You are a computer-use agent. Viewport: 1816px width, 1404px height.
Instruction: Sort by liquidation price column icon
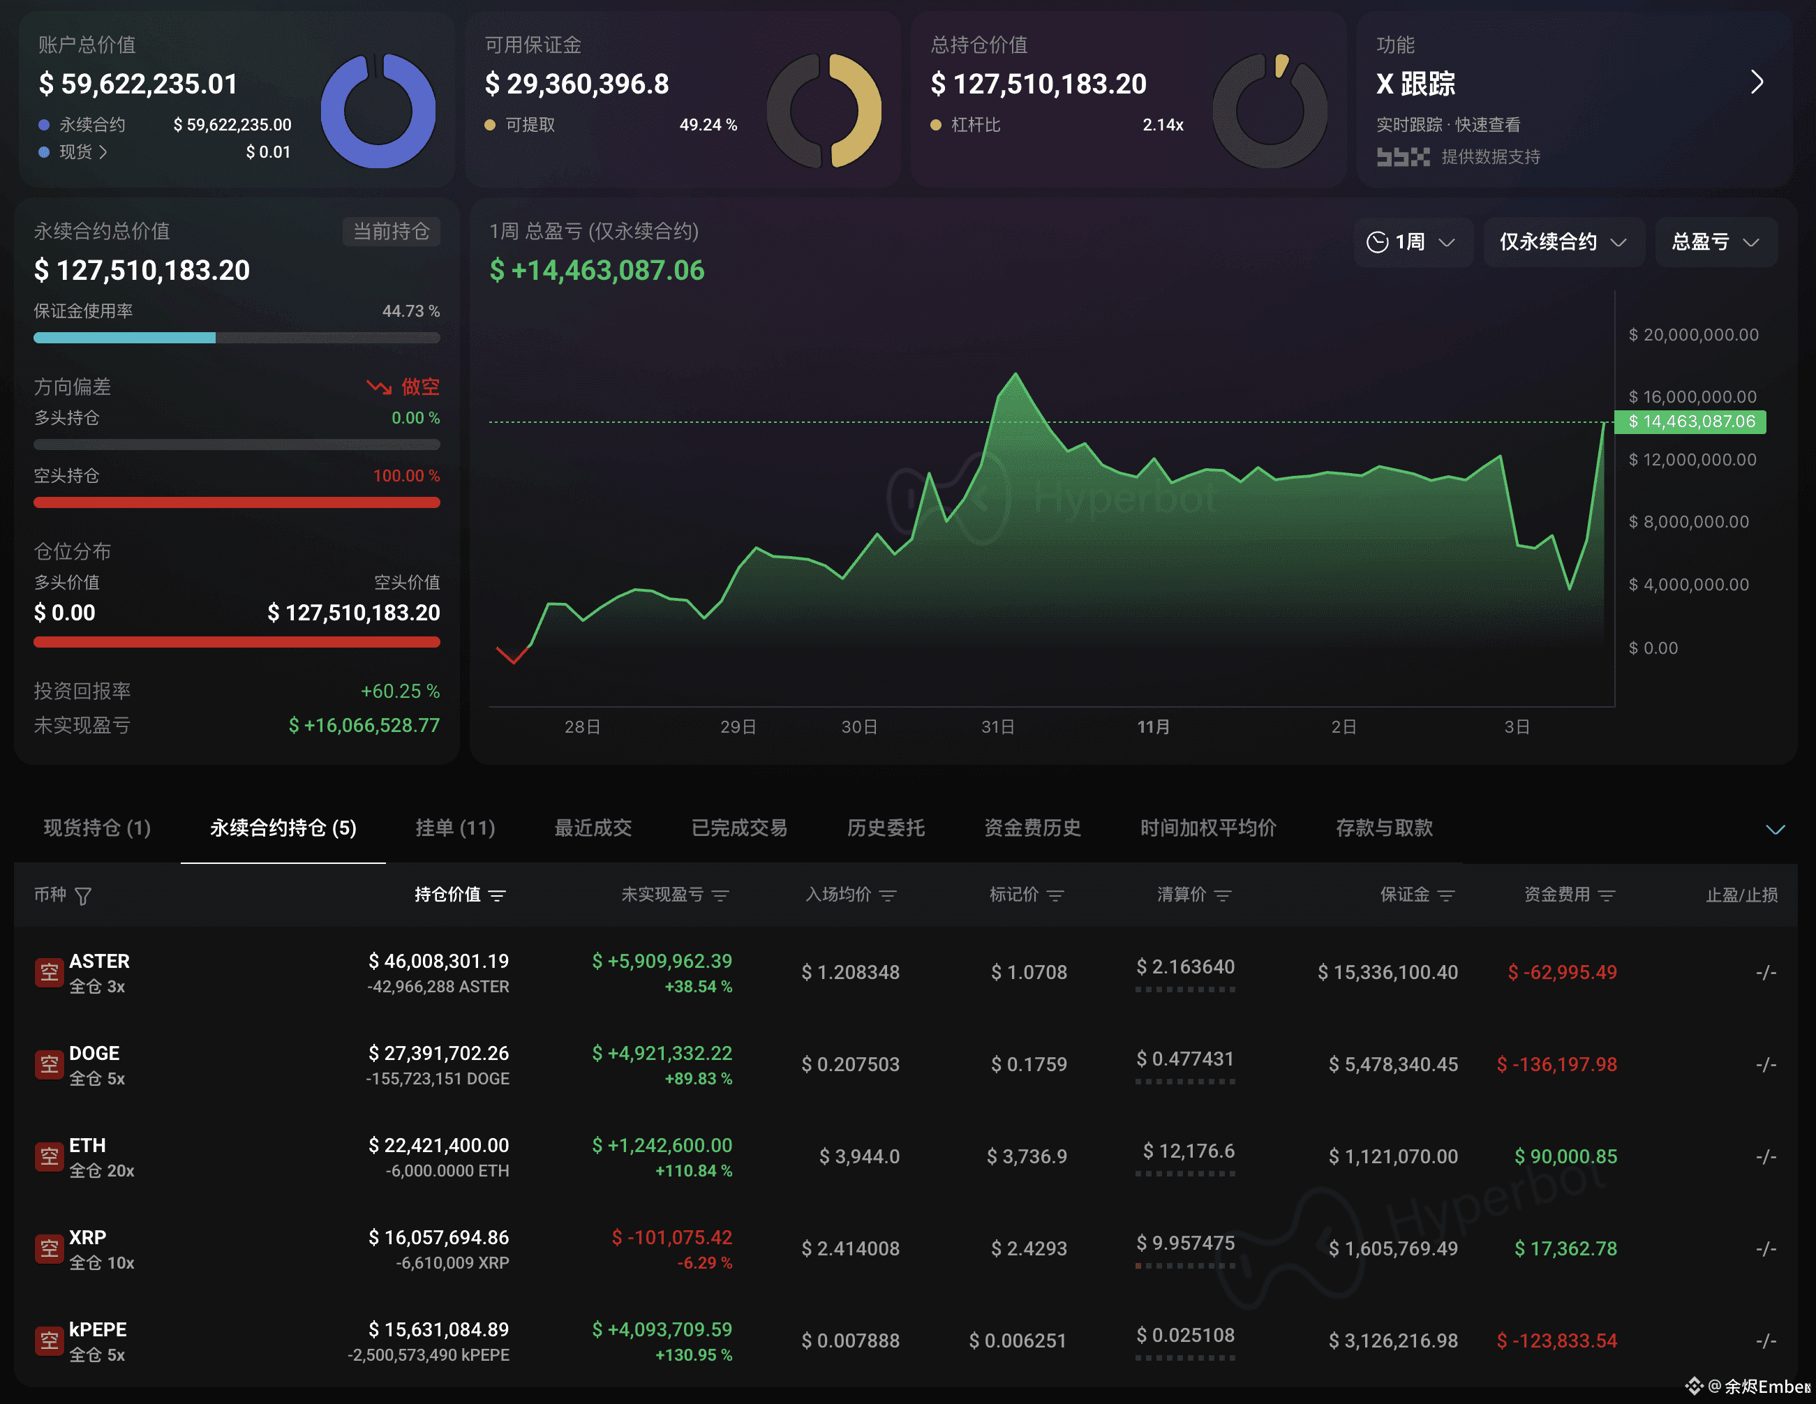point(1222,895)
